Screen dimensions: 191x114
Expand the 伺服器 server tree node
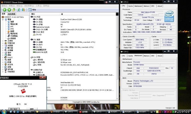click(x=3, y=45)
